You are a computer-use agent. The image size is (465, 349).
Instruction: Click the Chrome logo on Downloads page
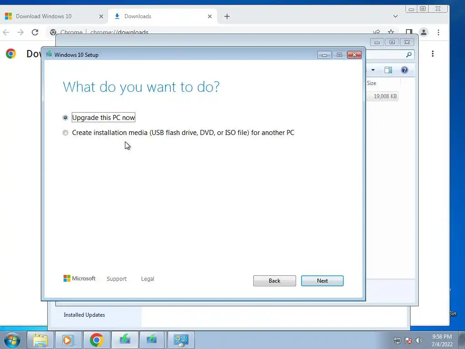[11, 54]
